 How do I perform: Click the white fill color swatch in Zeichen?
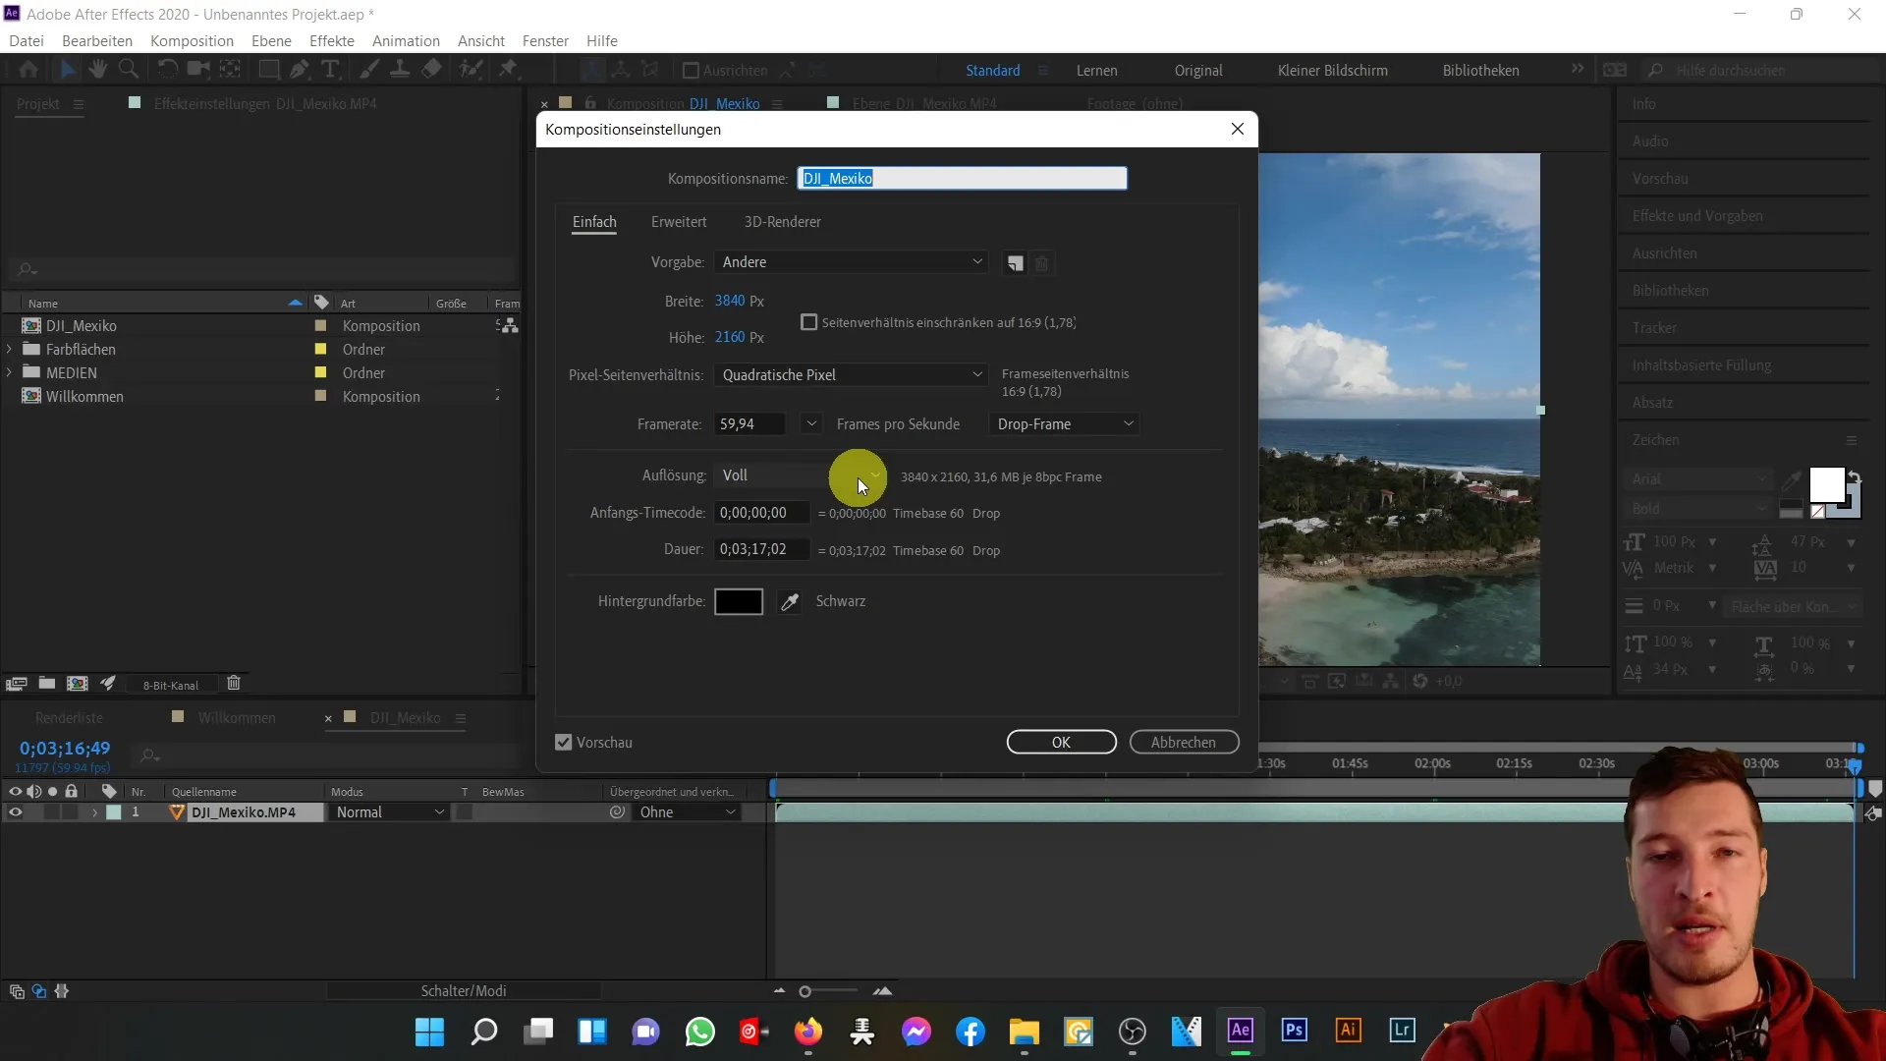click(1825, 484)
